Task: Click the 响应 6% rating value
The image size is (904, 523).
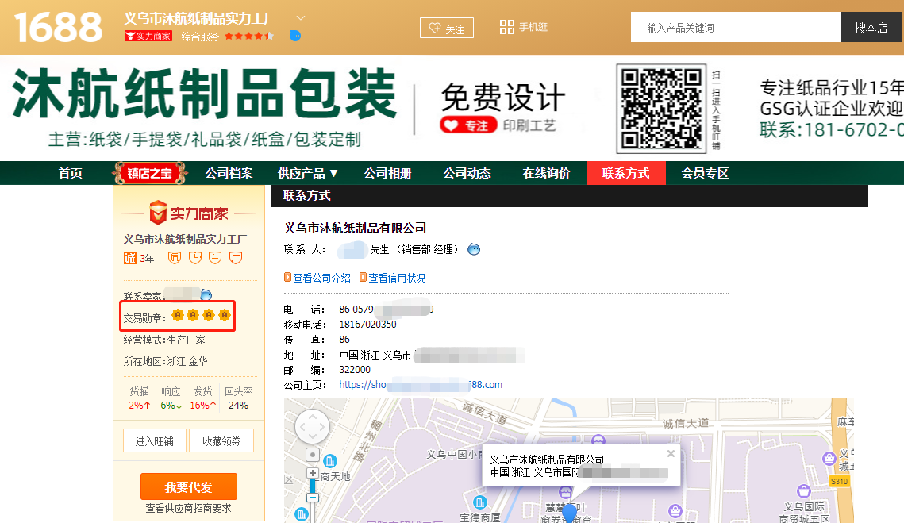Action: tap(171, 405)
